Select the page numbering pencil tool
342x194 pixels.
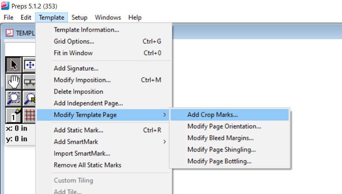point(14,115)
